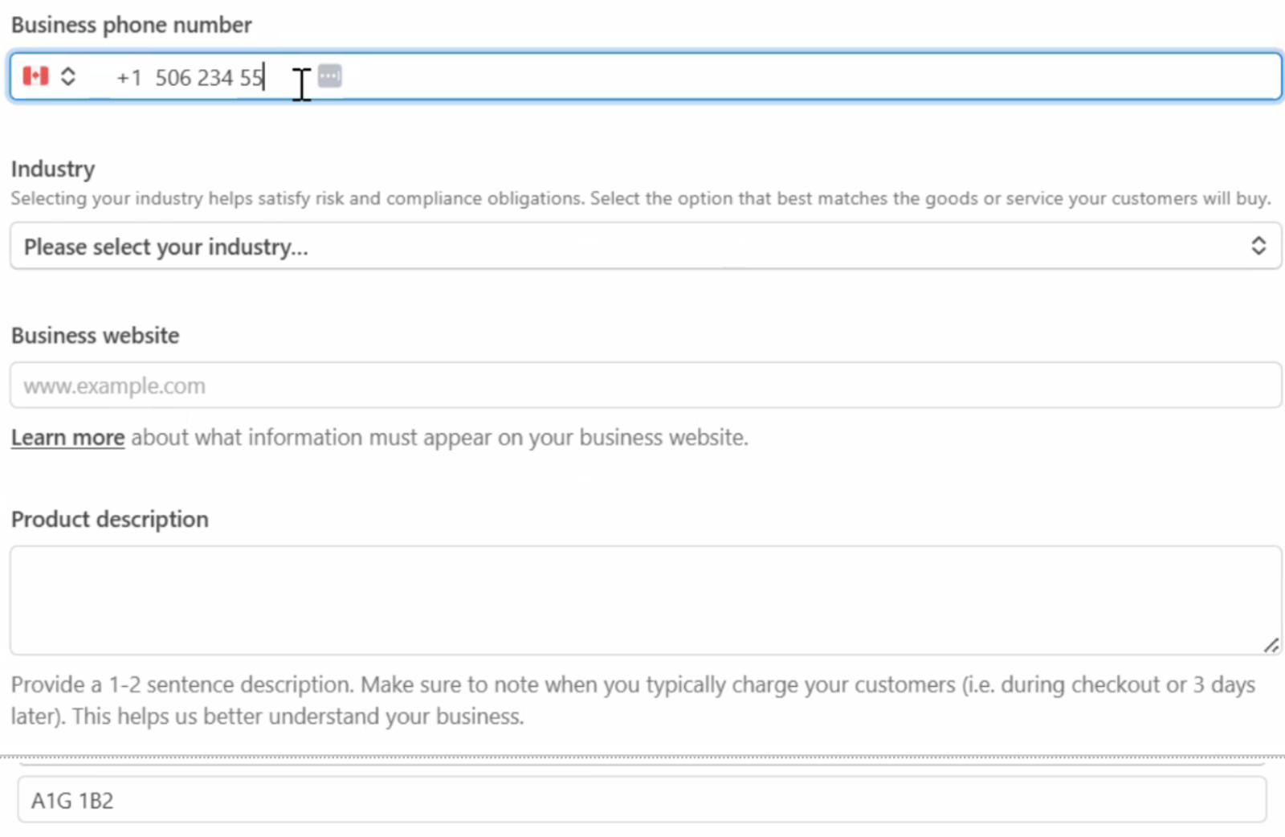Click the "Industry" field label
Image resolution: width=1285 pixels, height=837 pixels.
coord(53,169)
